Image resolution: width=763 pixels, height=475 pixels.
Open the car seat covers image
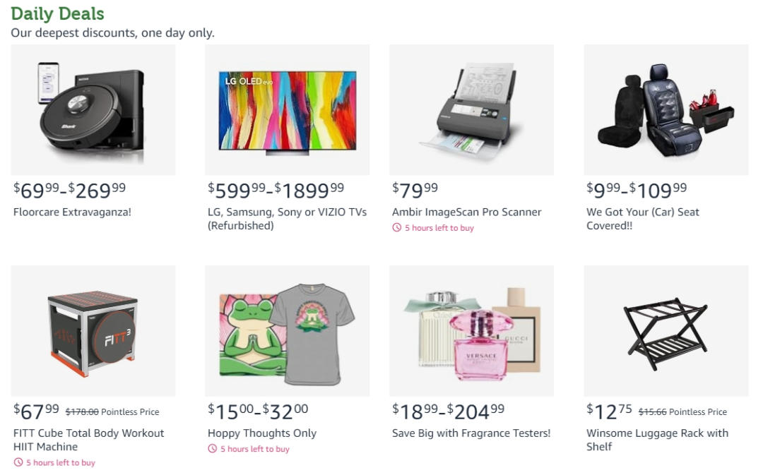point(666,110)
